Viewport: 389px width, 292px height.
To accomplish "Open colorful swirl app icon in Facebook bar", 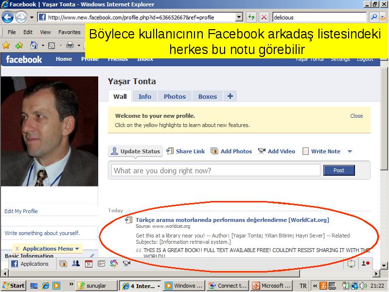I will click(114, 263).
